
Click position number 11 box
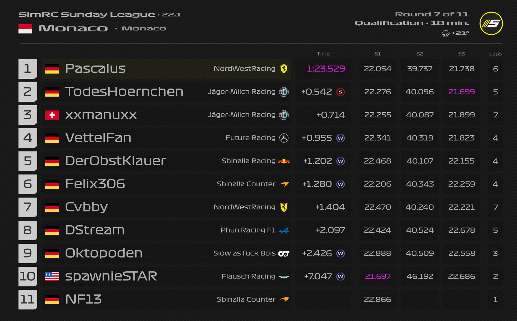pyautogui.click(x=28, y=300)
